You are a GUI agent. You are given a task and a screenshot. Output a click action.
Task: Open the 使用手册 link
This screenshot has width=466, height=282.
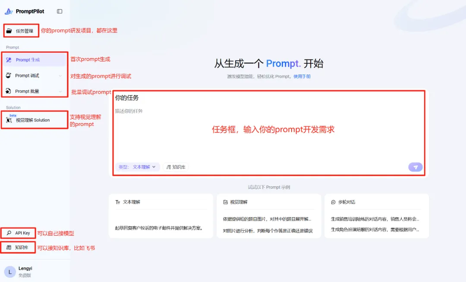pos(302,77)
